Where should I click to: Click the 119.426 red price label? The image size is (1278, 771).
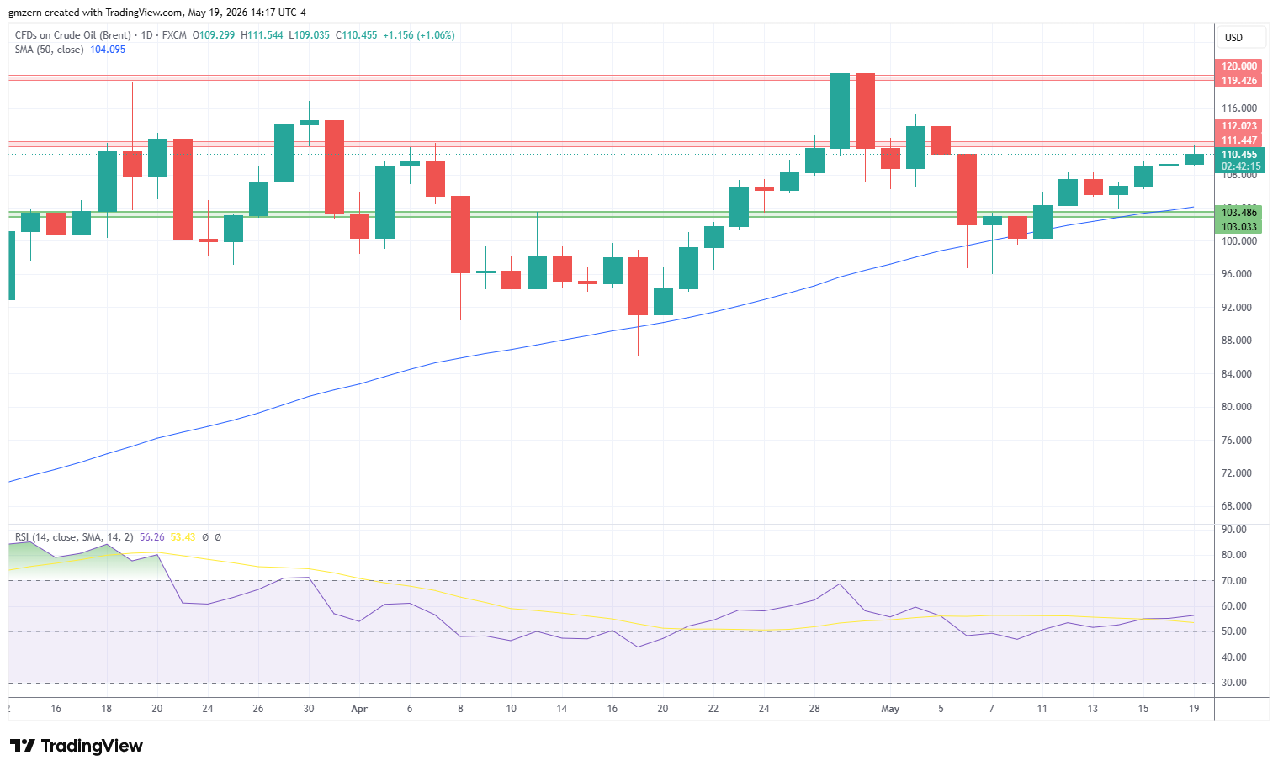coord(1239,81)
